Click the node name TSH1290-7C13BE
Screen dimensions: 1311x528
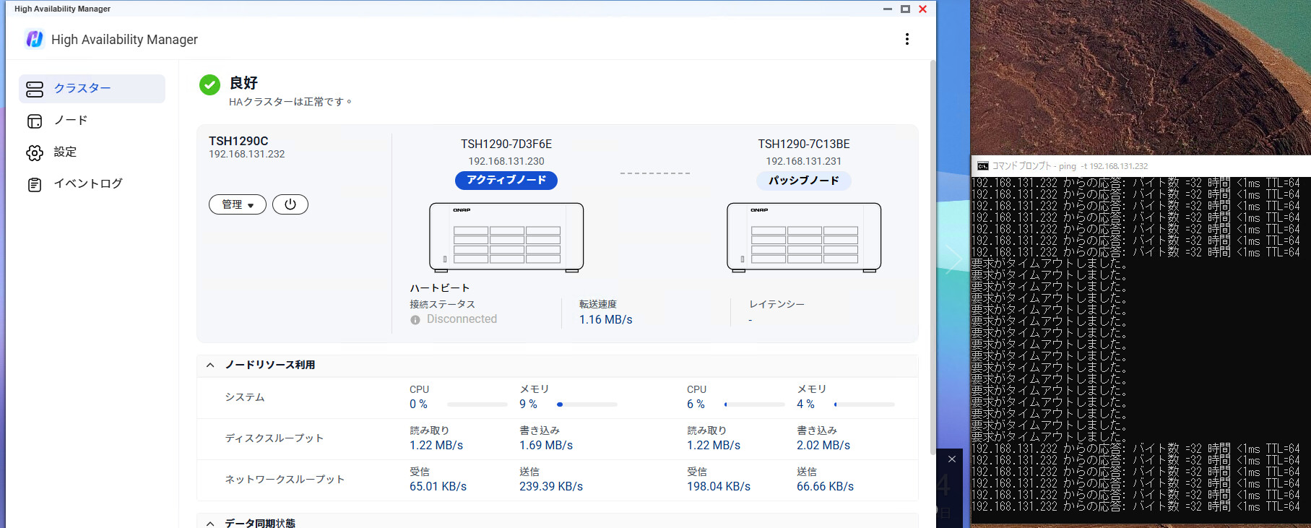point(804,144)
